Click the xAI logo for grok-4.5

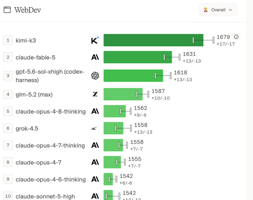pos(95,128)
